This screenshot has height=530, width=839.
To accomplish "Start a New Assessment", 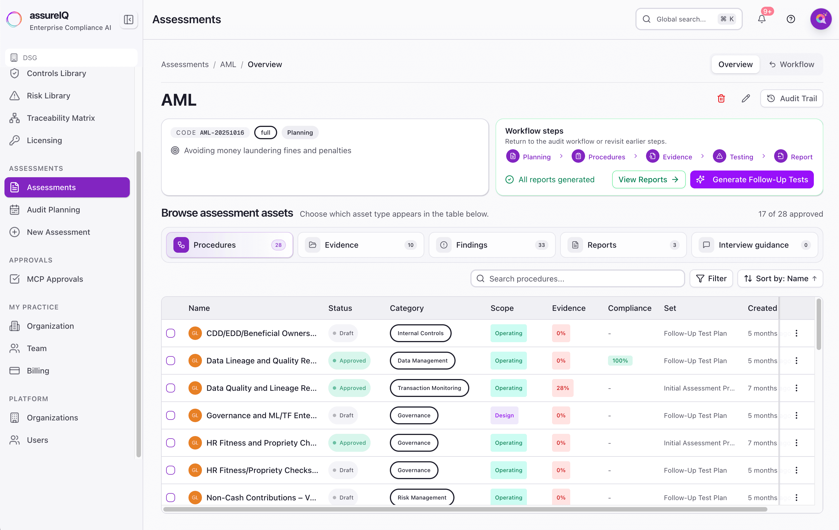I will point(67,232).
